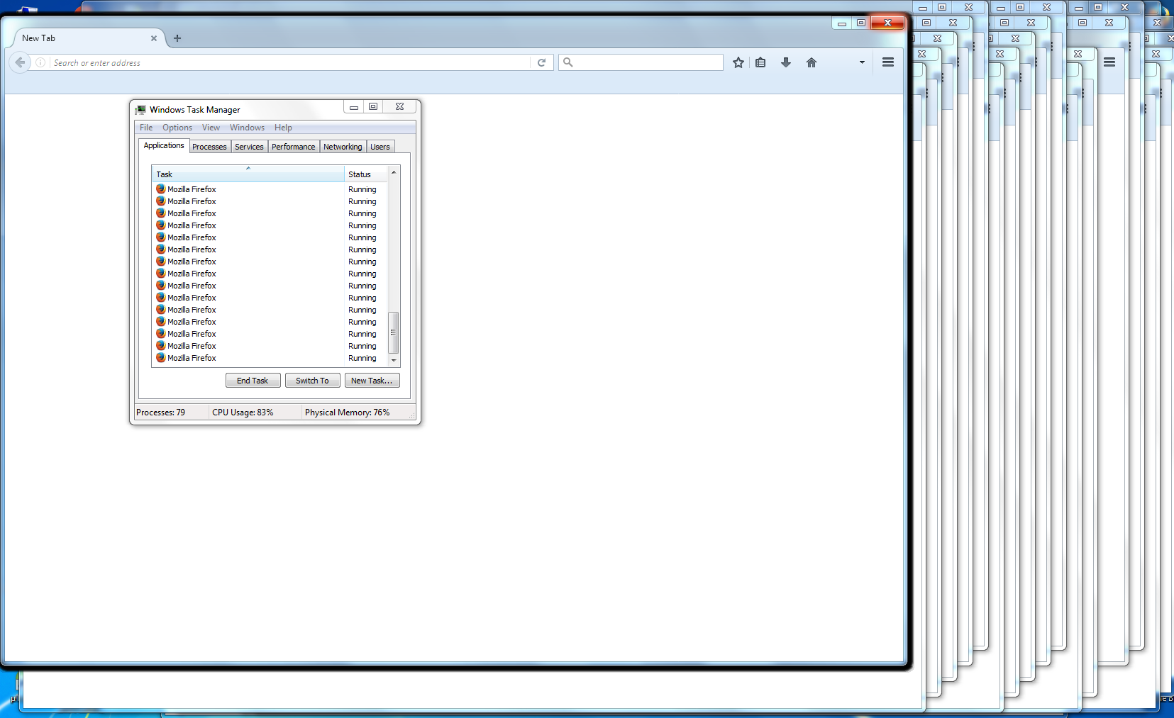Viewport: 1174px width, 718px height.
Task: Switch to the Networking tab
Action: (x=343, y=147)
